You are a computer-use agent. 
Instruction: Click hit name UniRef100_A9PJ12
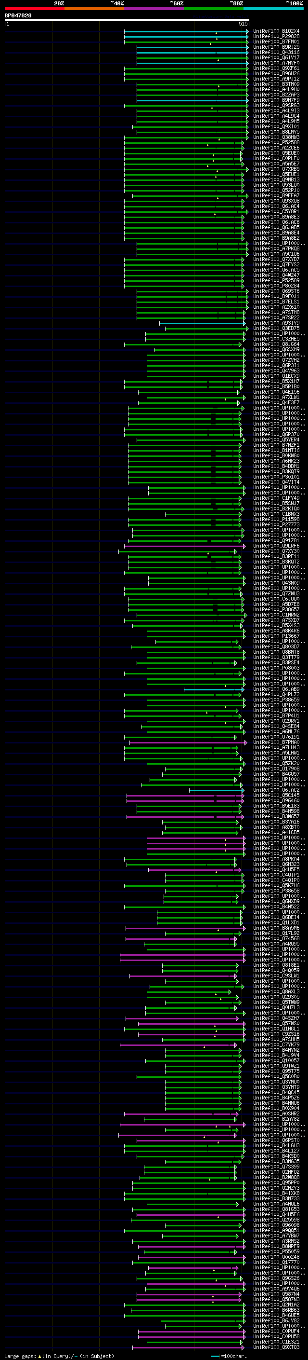pyautogui.click(x=276, y=79)
